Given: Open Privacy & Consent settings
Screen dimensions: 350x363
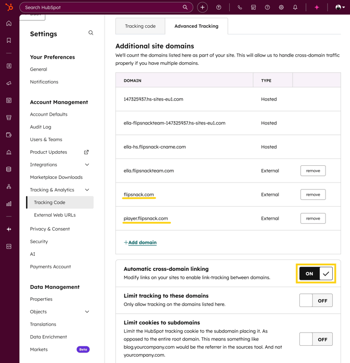Looking at the screenshot, I should pyautogui.click(x=50, y=229).
